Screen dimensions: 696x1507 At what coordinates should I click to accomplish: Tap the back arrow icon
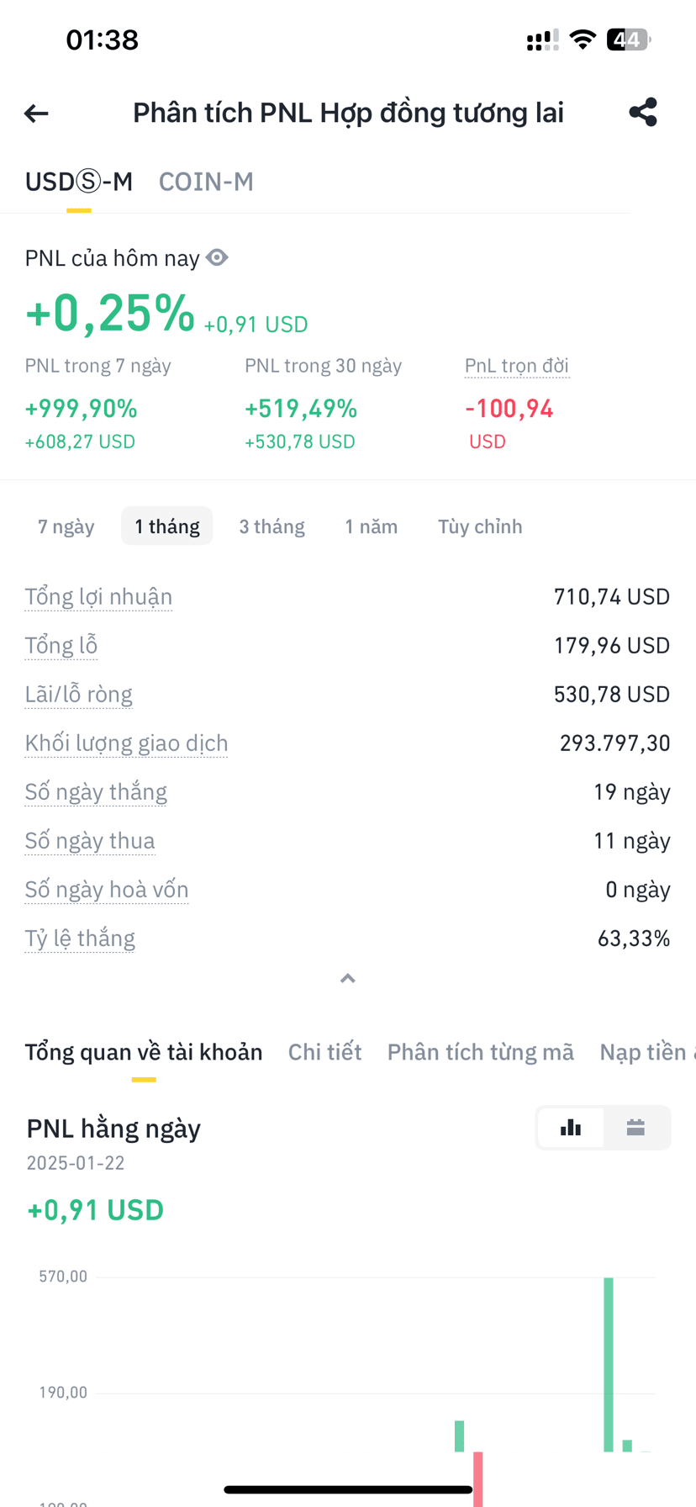coord(36,113)
